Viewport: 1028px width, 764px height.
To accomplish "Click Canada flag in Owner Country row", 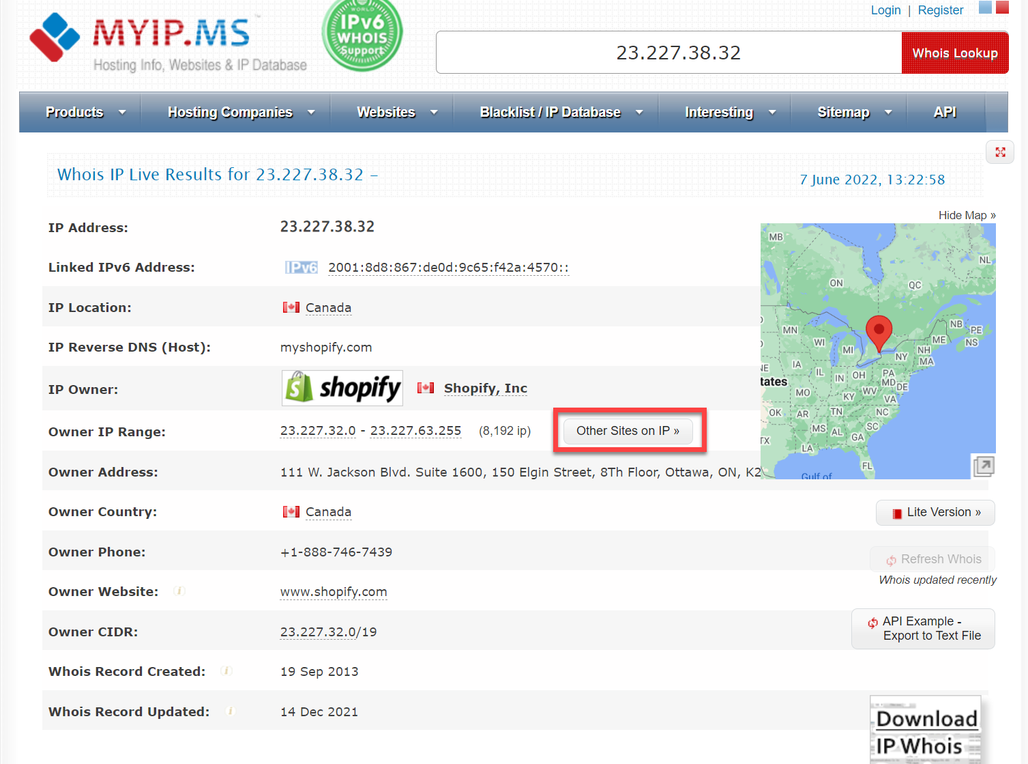I will [x=291, y=511].
